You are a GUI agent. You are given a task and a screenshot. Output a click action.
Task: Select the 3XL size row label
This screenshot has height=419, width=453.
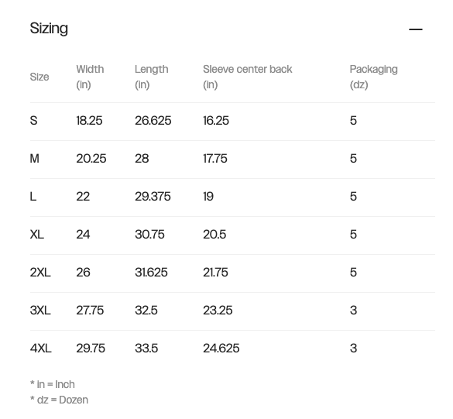[x=40, y=311]
